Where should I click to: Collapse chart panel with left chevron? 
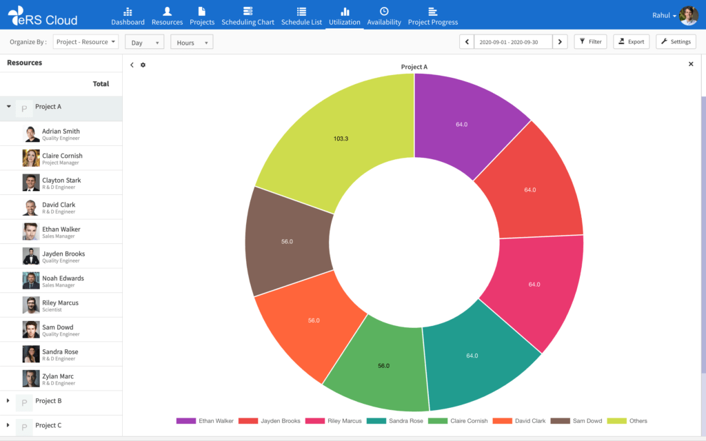132,65
